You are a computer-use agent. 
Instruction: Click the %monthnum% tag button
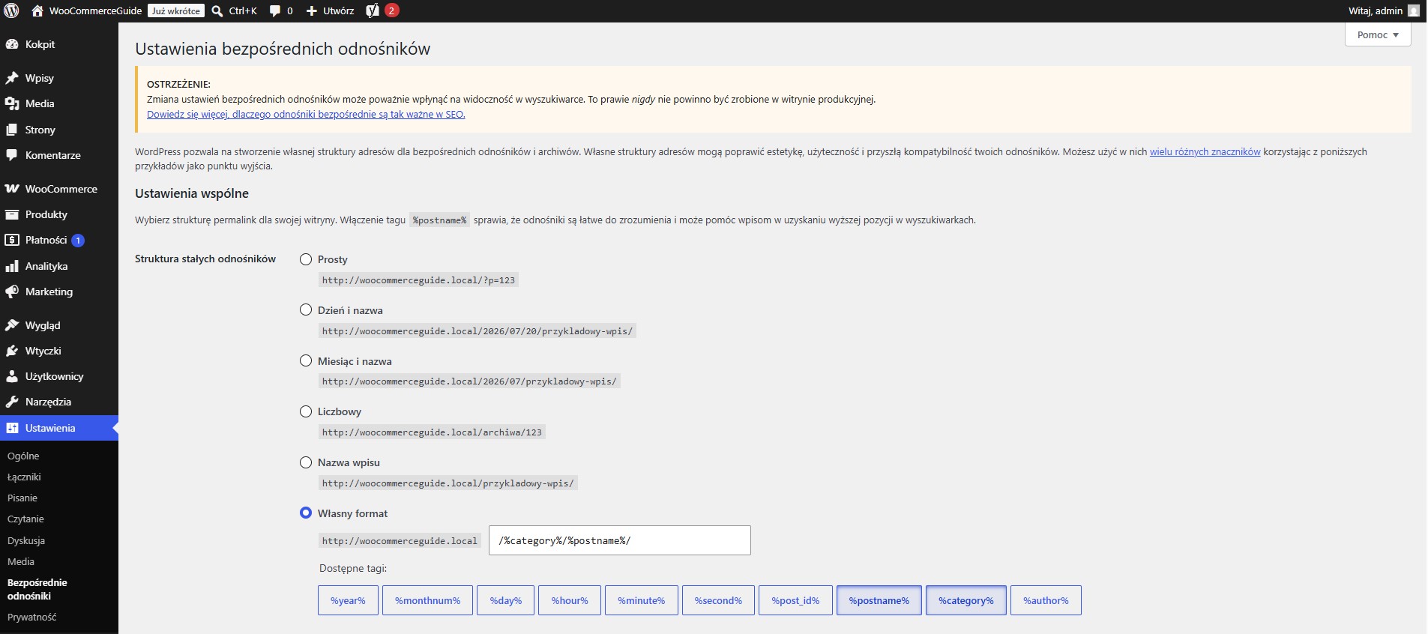(427, 600)
